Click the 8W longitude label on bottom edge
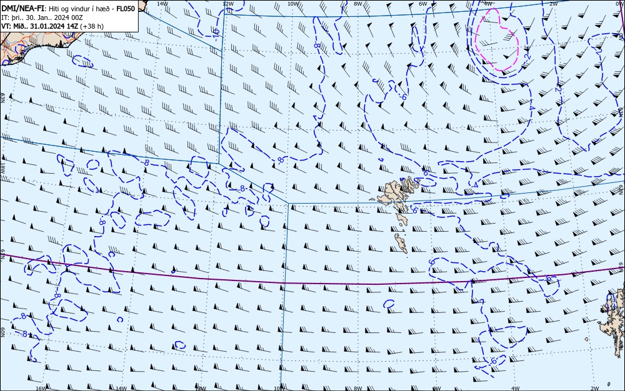Screen dimensions: 625x391 pos(358,389)
